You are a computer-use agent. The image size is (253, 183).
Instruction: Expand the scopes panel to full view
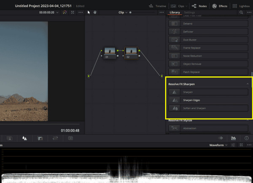click(241, 145)
